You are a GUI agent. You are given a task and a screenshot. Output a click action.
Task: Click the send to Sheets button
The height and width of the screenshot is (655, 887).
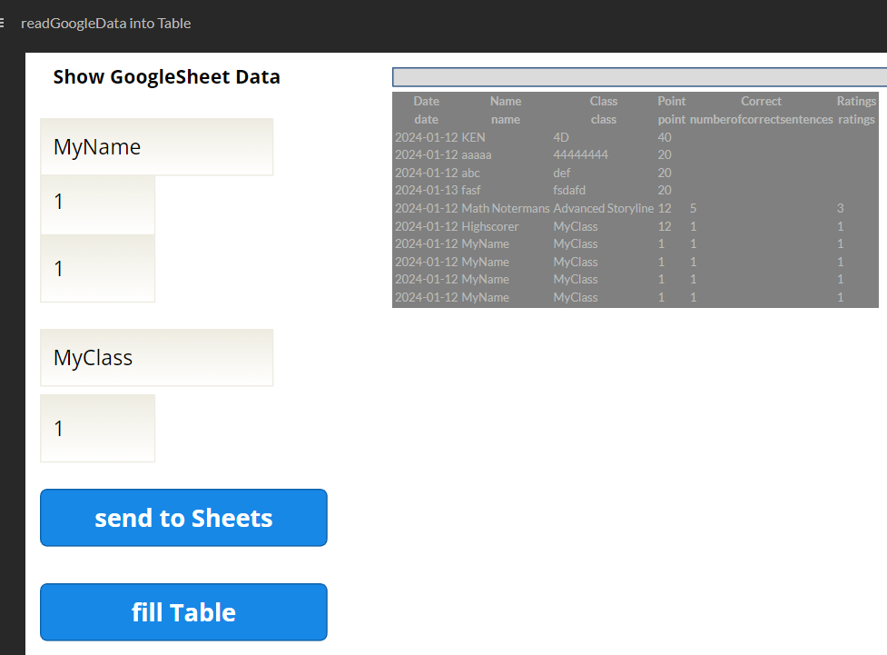click(x=183, y=518)
